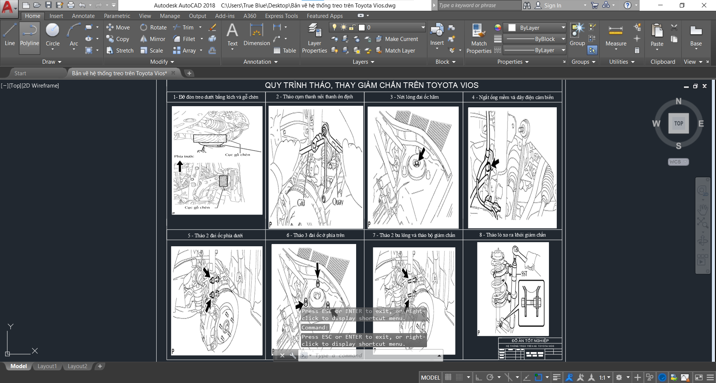This screenshot has height=383, width=716.
Task: Toggle group selection on/off button
Action: pos(592,50)
